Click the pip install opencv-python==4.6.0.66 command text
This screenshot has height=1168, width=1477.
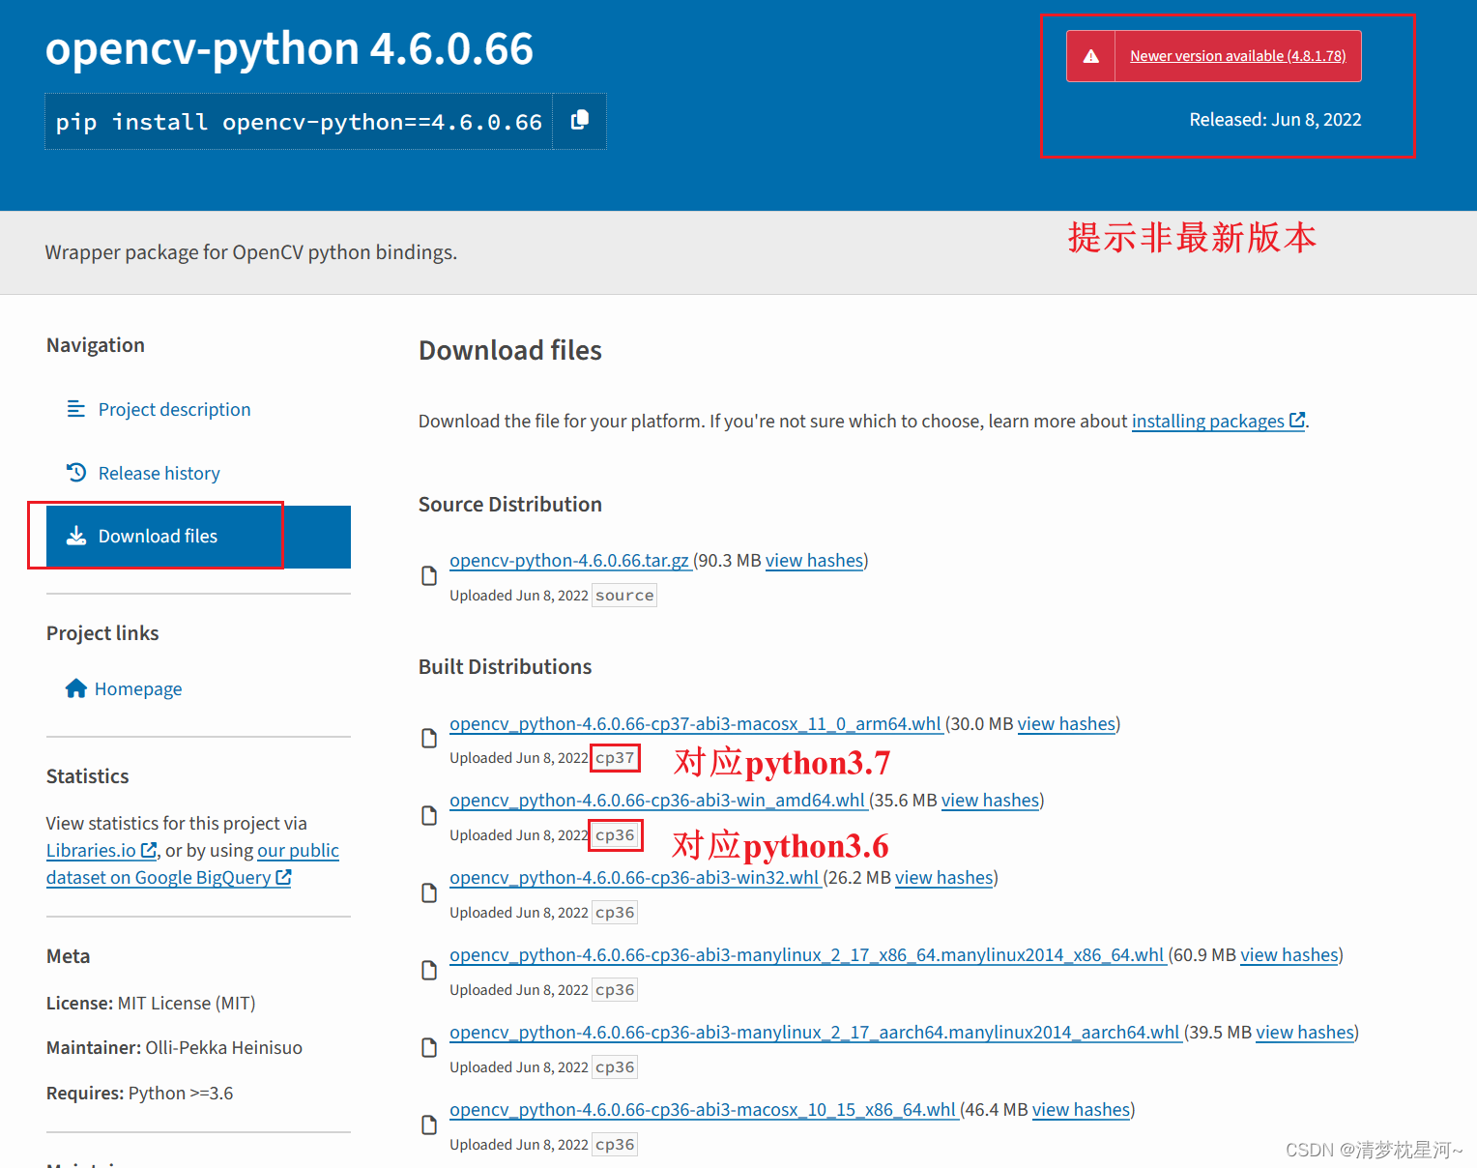(x=299, y=122)
